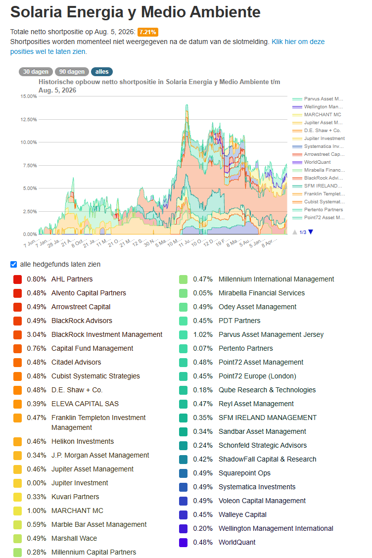Image resolution: width=372 pixels, height=558 pixels.
Task: Toggle Parvus Asset M... legend entry
Action: pyautogui.click(x=318, y=99)
